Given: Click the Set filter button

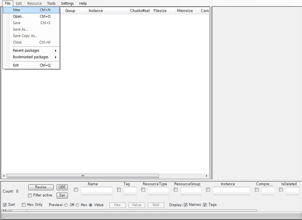Looking at the screenshot, I should pos(62,196).
